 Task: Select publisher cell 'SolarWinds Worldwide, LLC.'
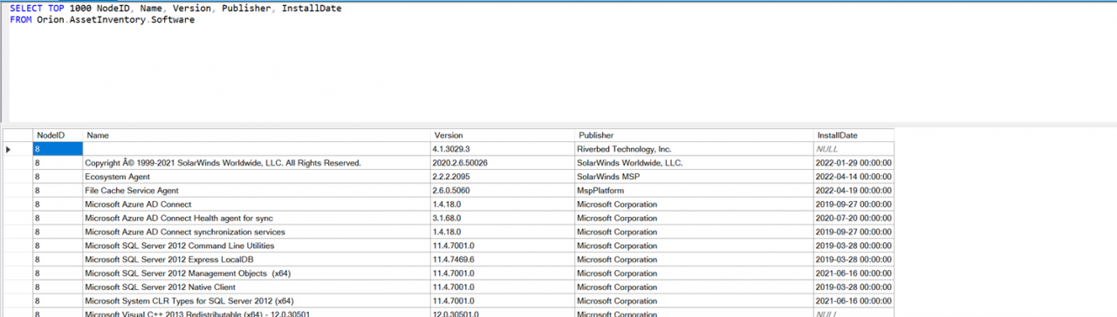coord(694,163)
